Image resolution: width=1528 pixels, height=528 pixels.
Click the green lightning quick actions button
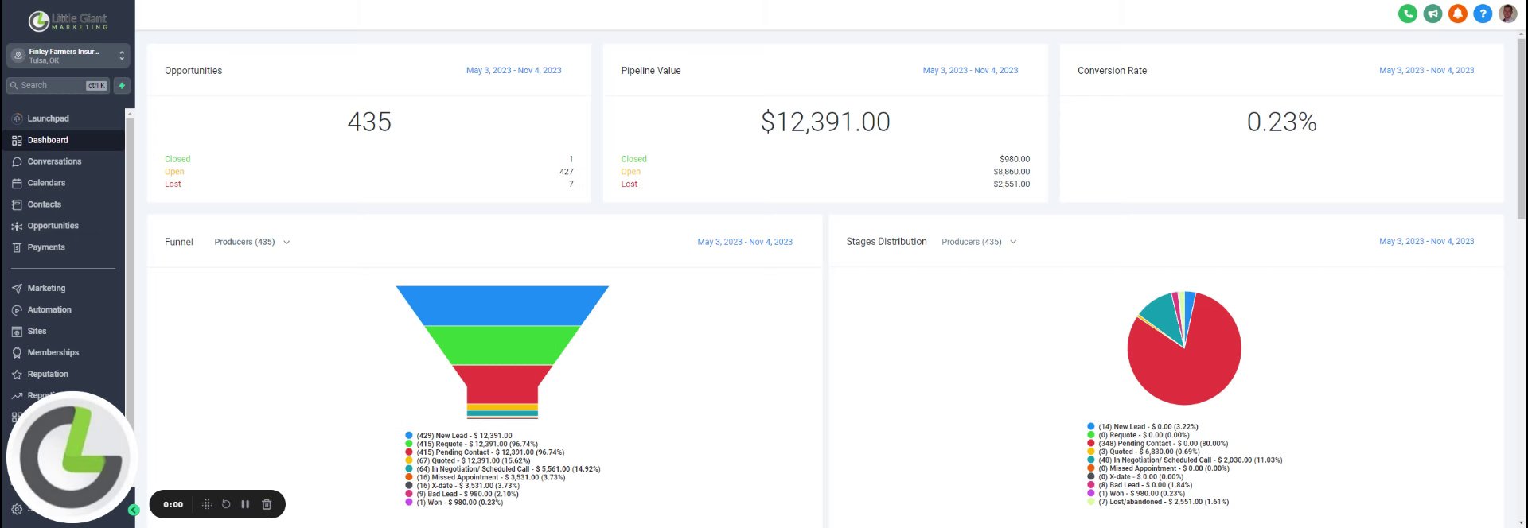tap(122, 86)
